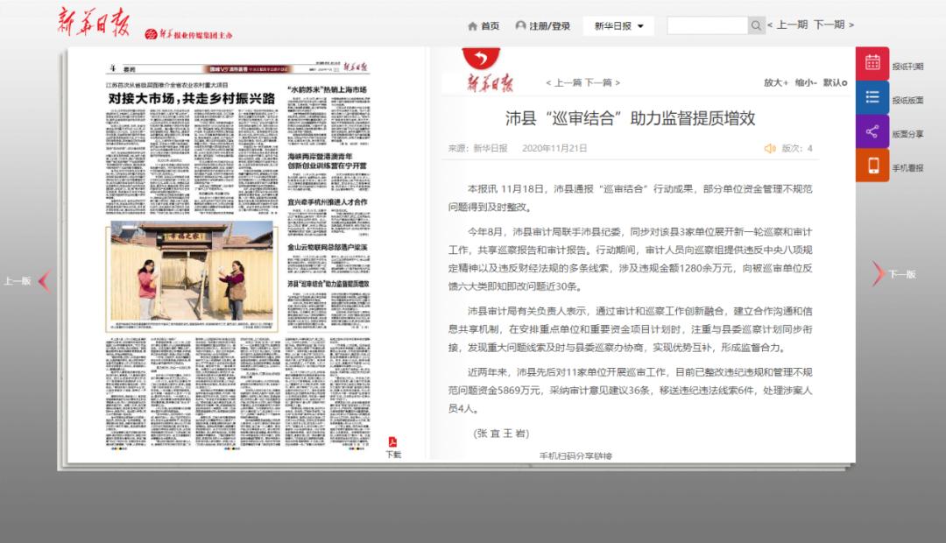This screenshot has height=543, width=946.
Task: Click the 手机看报 text label
Action: [x=908, y=168]
